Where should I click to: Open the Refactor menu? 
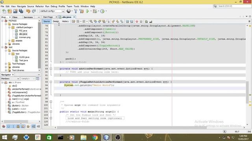(x=39, y=6)
